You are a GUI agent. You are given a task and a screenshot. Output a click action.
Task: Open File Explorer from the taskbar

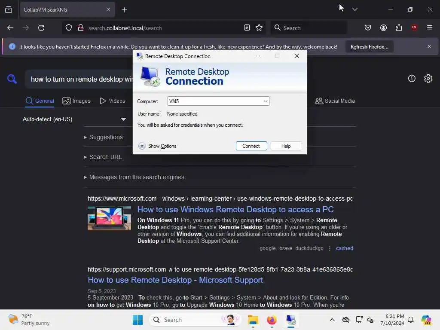point(253,320)
